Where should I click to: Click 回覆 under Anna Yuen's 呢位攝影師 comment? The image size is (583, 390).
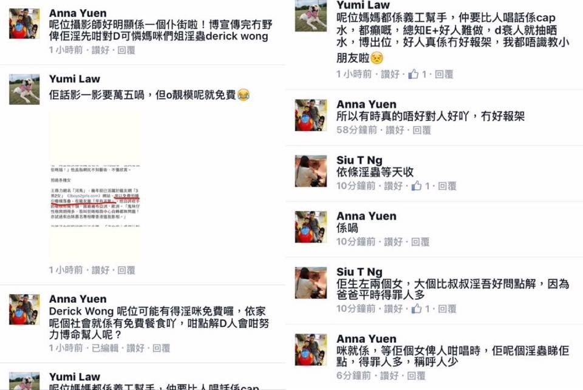126,50
